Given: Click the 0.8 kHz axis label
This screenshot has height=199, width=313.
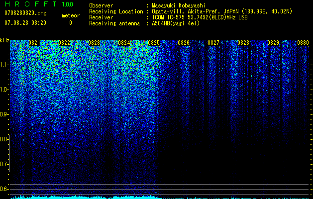Looking at the screenshot, I should 3,139.
